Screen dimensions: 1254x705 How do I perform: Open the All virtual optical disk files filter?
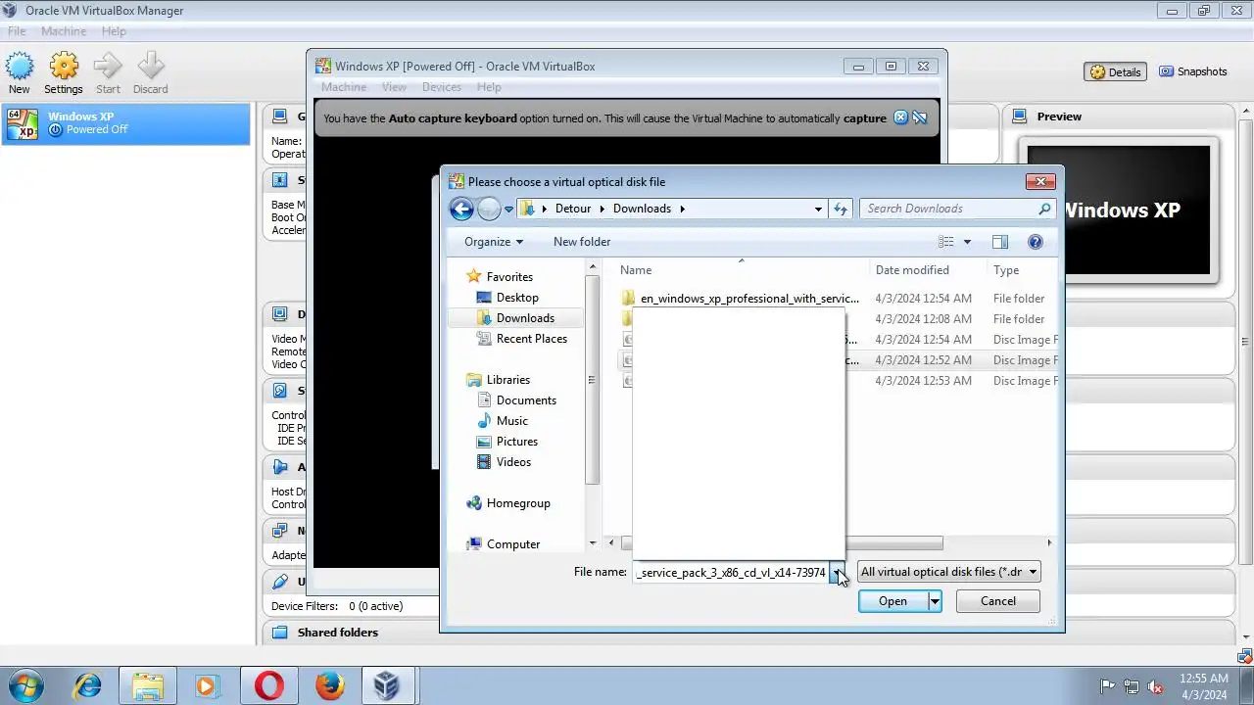coord(948,572)
